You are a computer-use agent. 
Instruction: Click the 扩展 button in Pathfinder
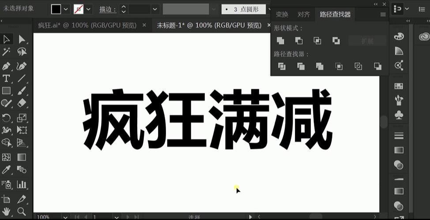click(367, 41)
